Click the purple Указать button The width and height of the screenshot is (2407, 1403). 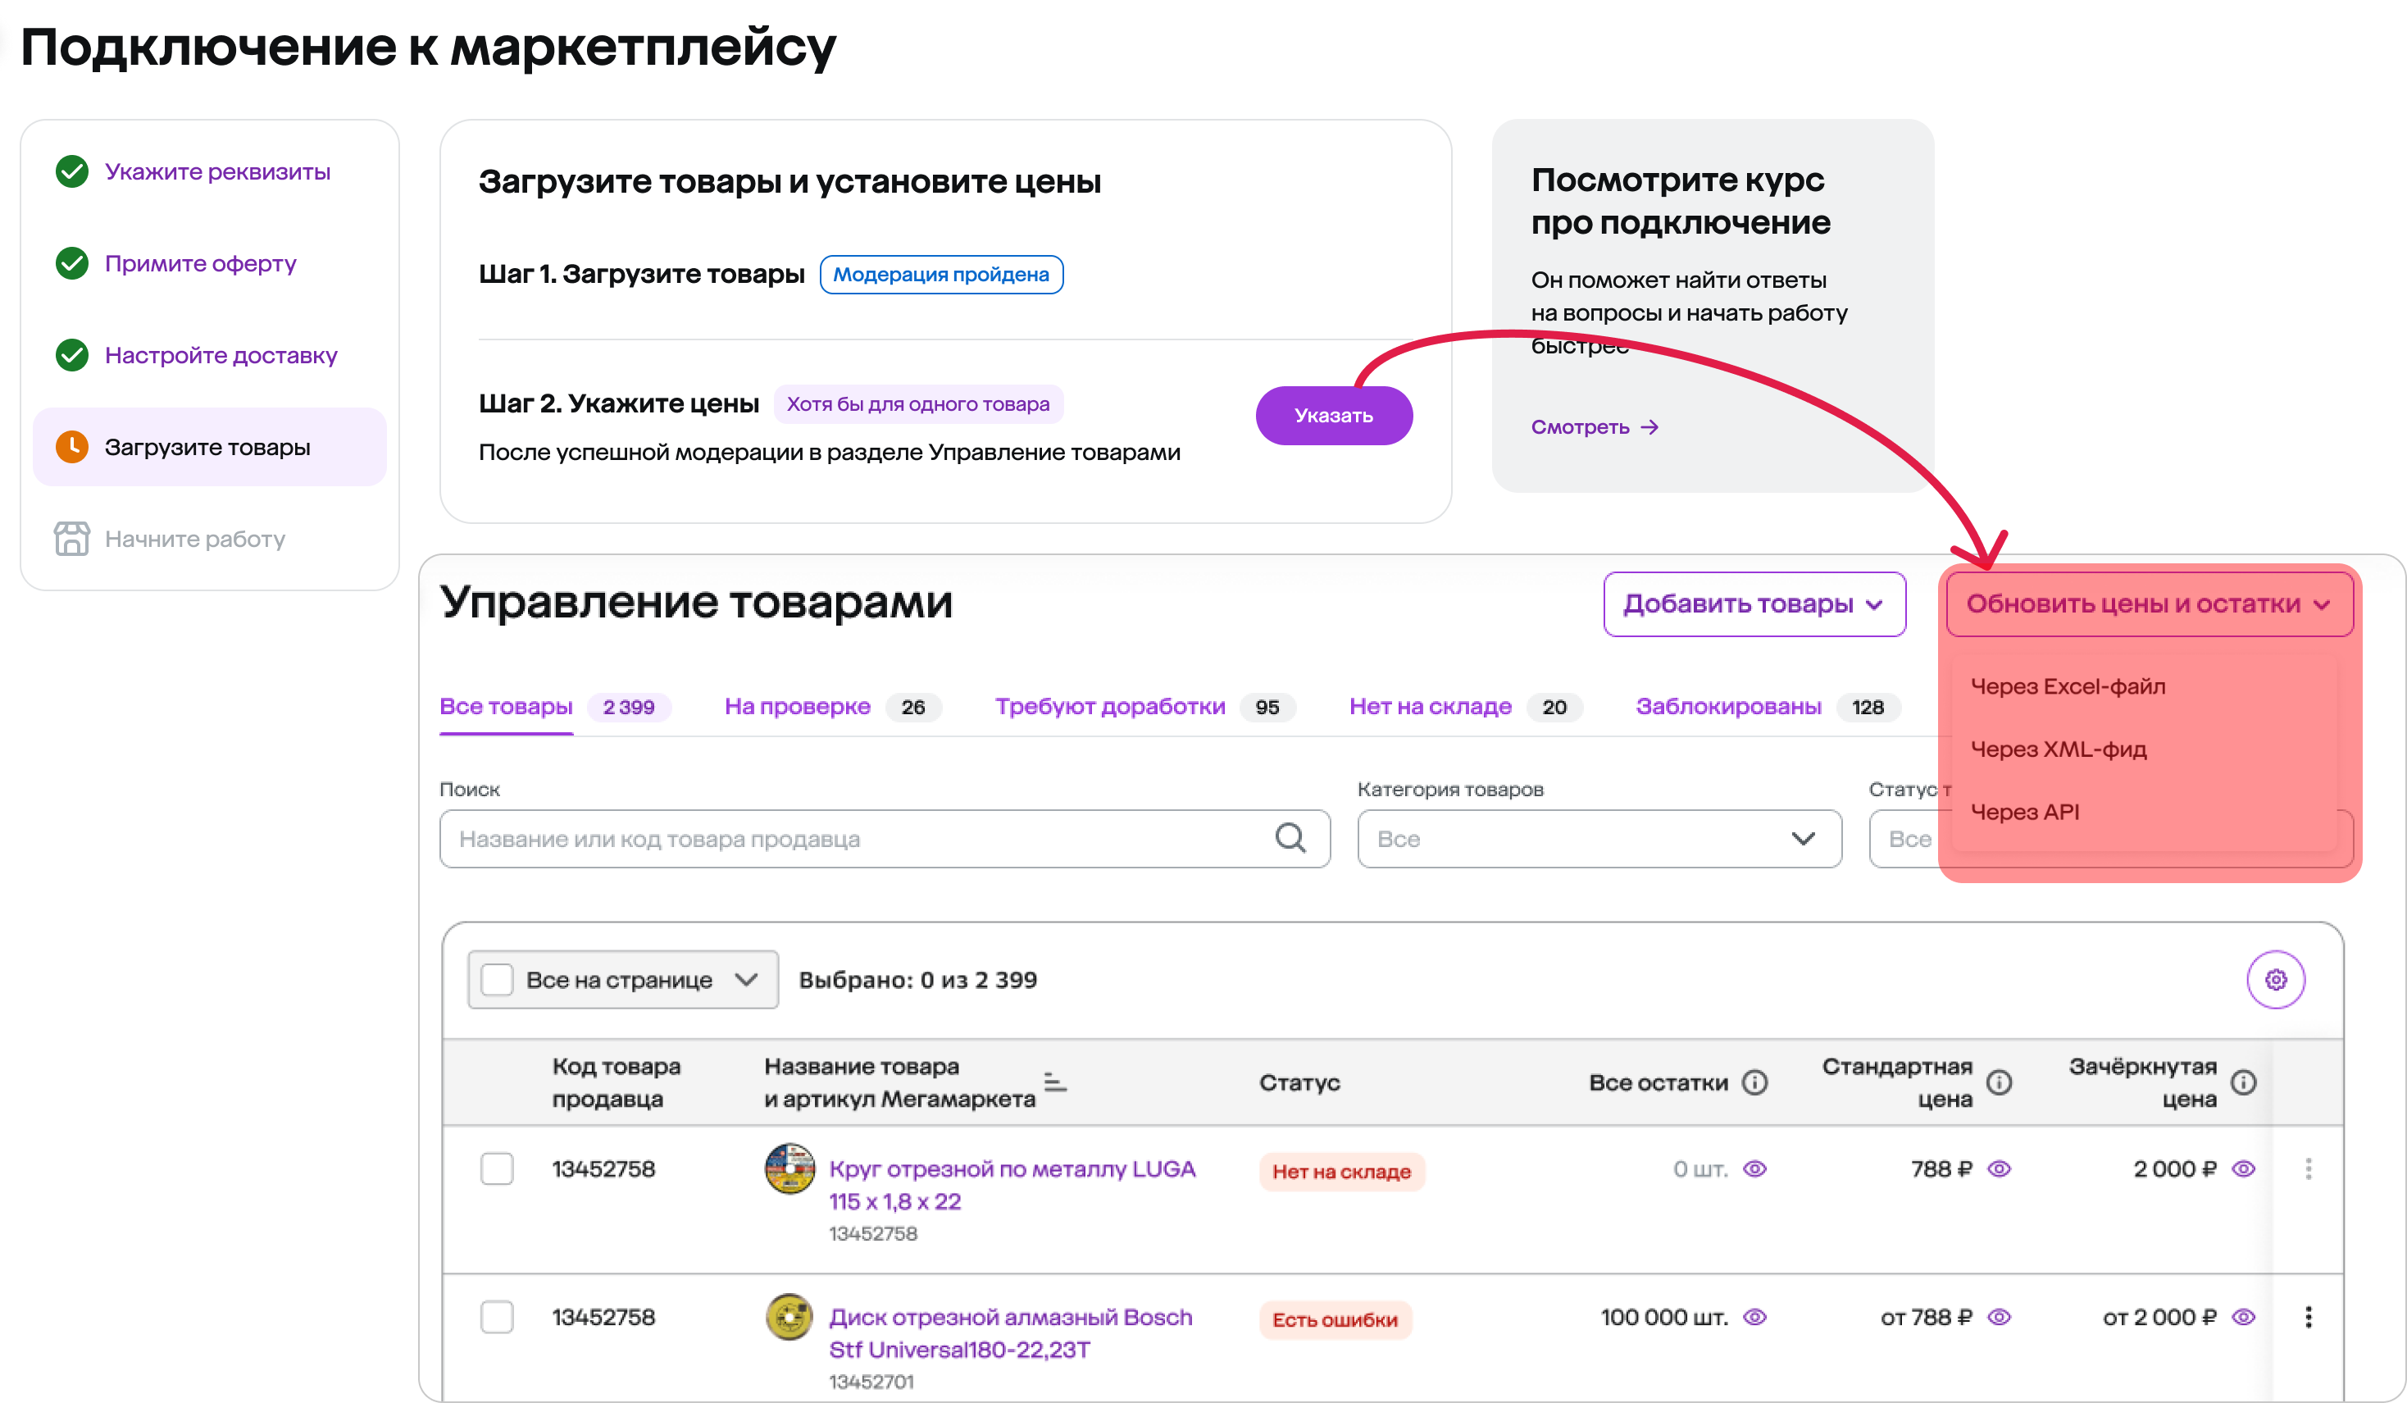(x=1333, y=416)
